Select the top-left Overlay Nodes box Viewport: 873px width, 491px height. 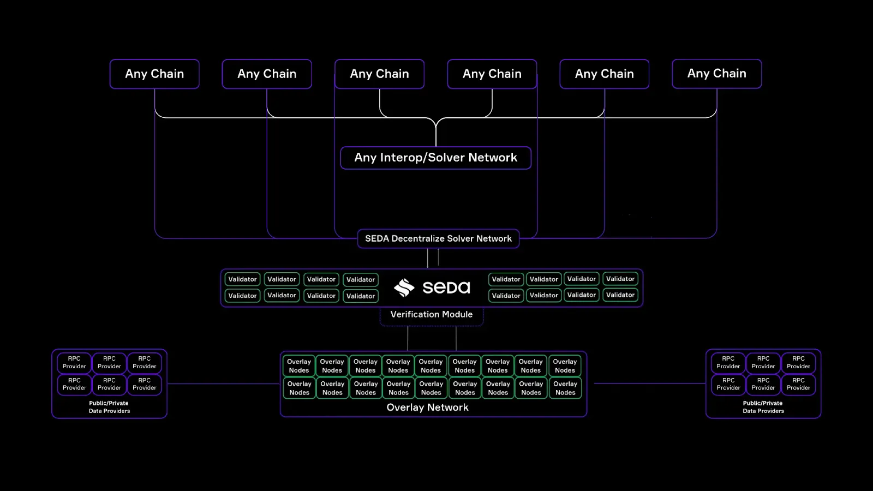click(x=299, y=366)
